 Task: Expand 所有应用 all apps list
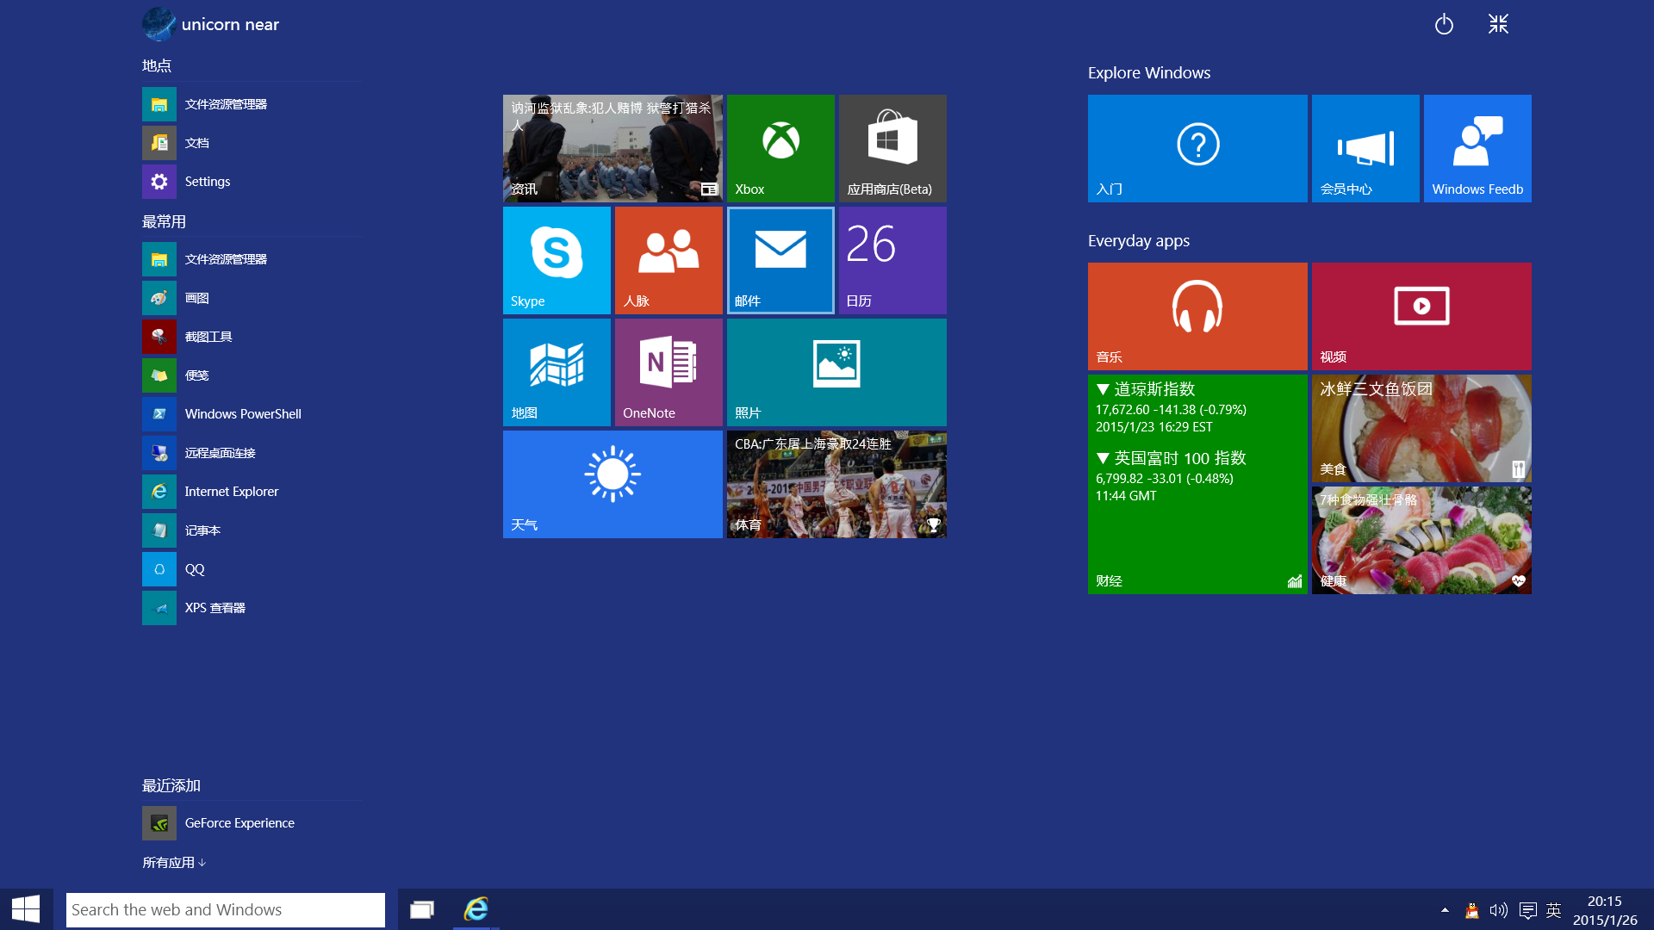click(174, 862)
